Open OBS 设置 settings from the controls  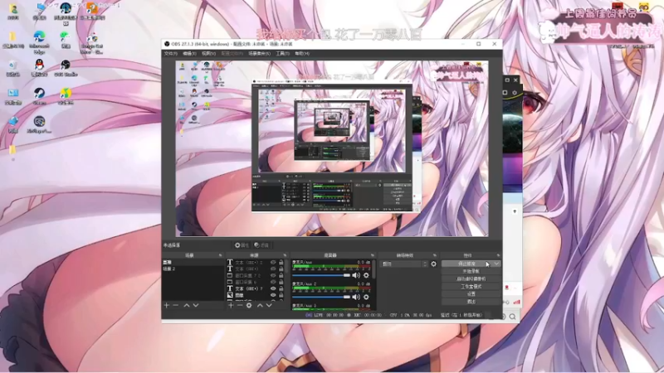click(471, 294)
